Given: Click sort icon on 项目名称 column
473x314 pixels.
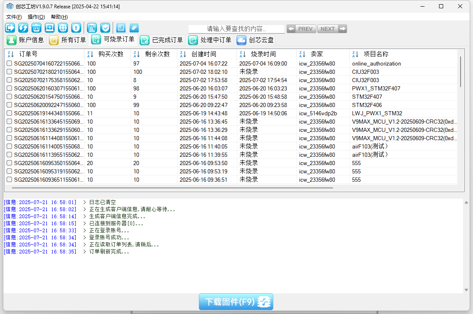Looking at the screenshot, I should pyautogui.click(x=355, y=54).
